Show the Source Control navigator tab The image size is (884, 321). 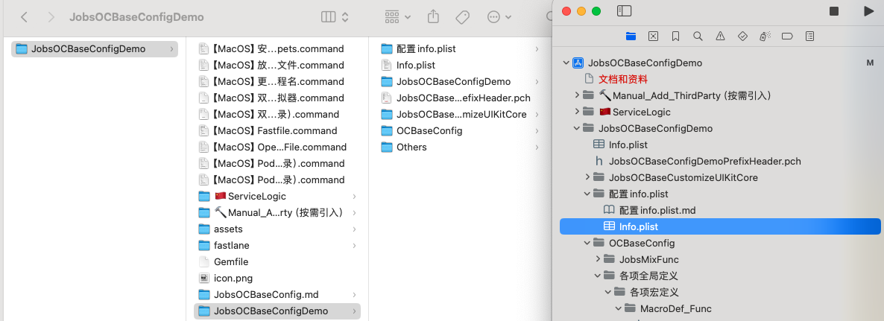point(653,36)
